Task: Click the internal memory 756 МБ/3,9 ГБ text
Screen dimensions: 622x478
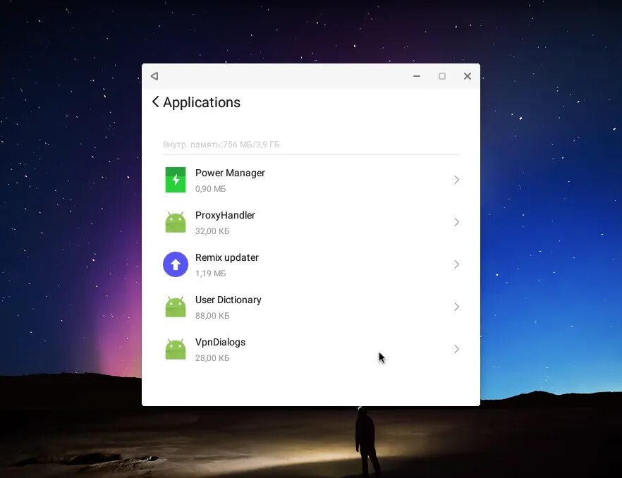Action: (x=221, y=145)
